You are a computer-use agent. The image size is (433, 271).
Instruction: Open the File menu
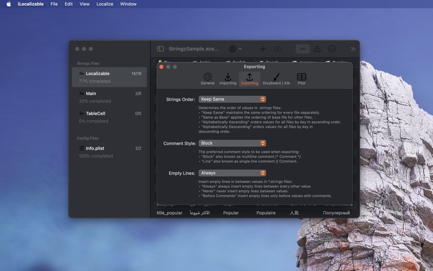click(54, 4)
